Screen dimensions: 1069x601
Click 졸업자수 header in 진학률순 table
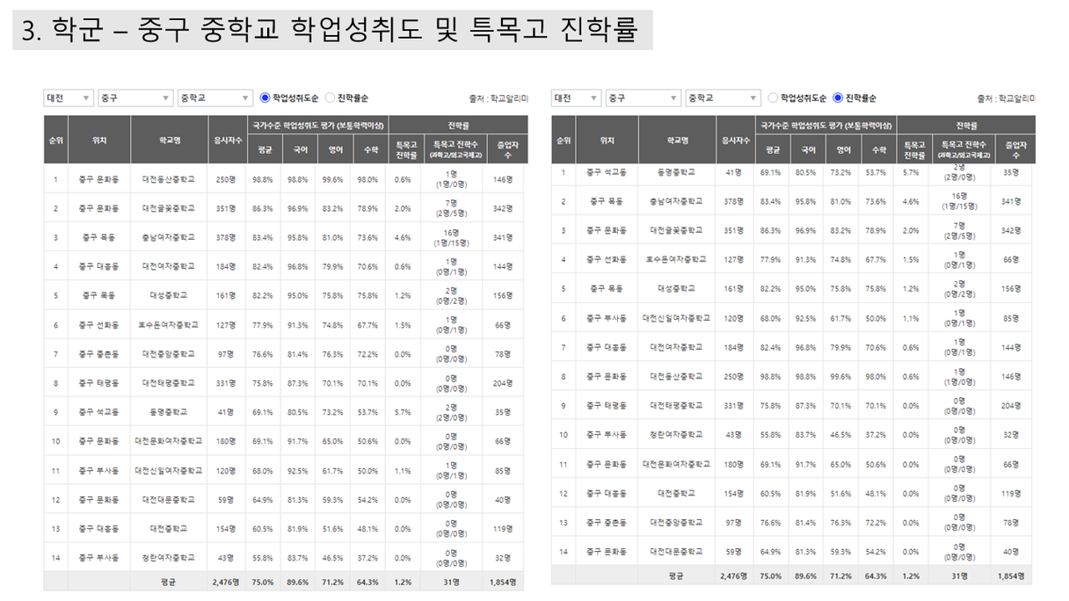pos(1015,150)
